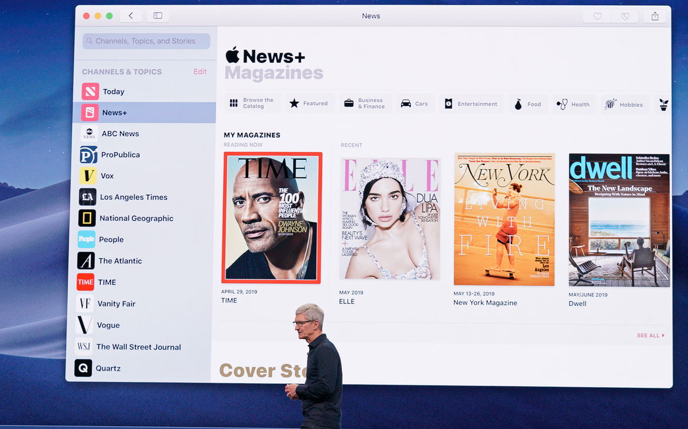Select National Geographic channel icon
The width and height of the screenshot is (688, 429).
click(87, 218)
